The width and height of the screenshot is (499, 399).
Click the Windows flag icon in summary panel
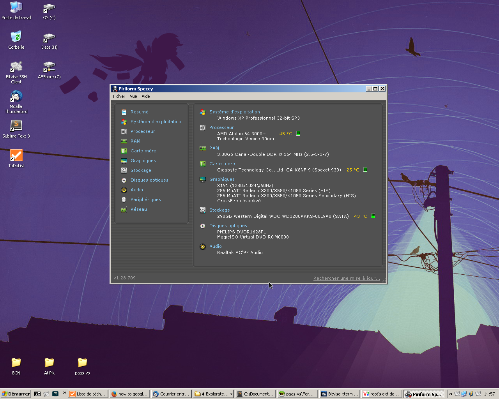(203, 112)
